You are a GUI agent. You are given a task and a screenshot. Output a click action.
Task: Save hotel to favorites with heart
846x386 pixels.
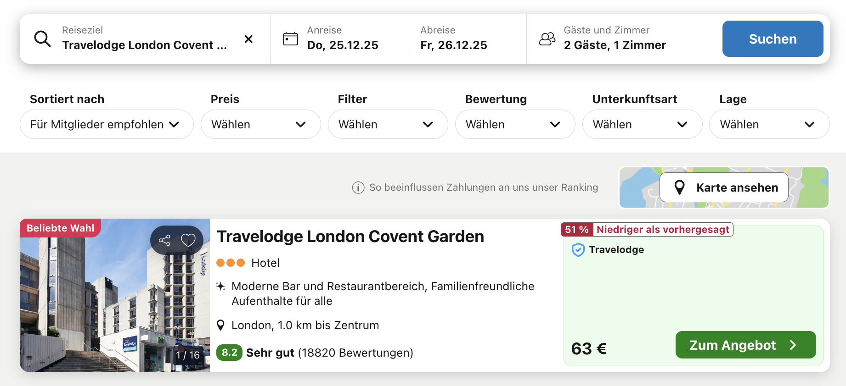188,240
